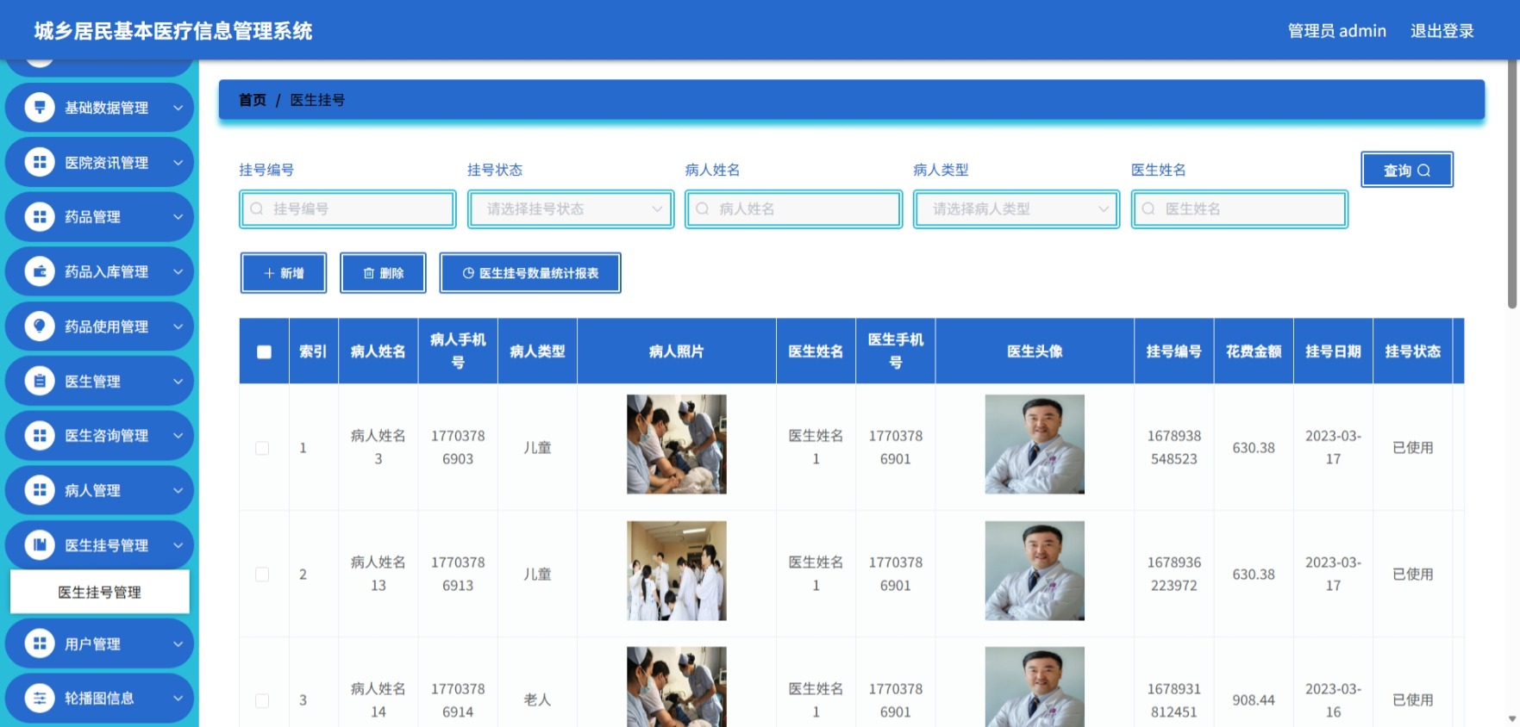Click patient phone 17703786903
The width and height of the screenshot is (1520, 727).
pyautogui.click(x=458, y=447)
